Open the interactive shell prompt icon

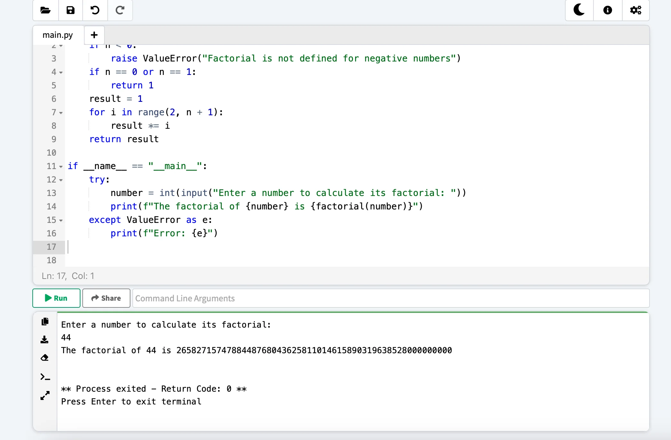coord(45,377)
